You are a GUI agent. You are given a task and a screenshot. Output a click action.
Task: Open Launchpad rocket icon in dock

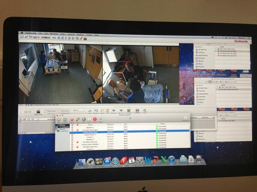90,161
